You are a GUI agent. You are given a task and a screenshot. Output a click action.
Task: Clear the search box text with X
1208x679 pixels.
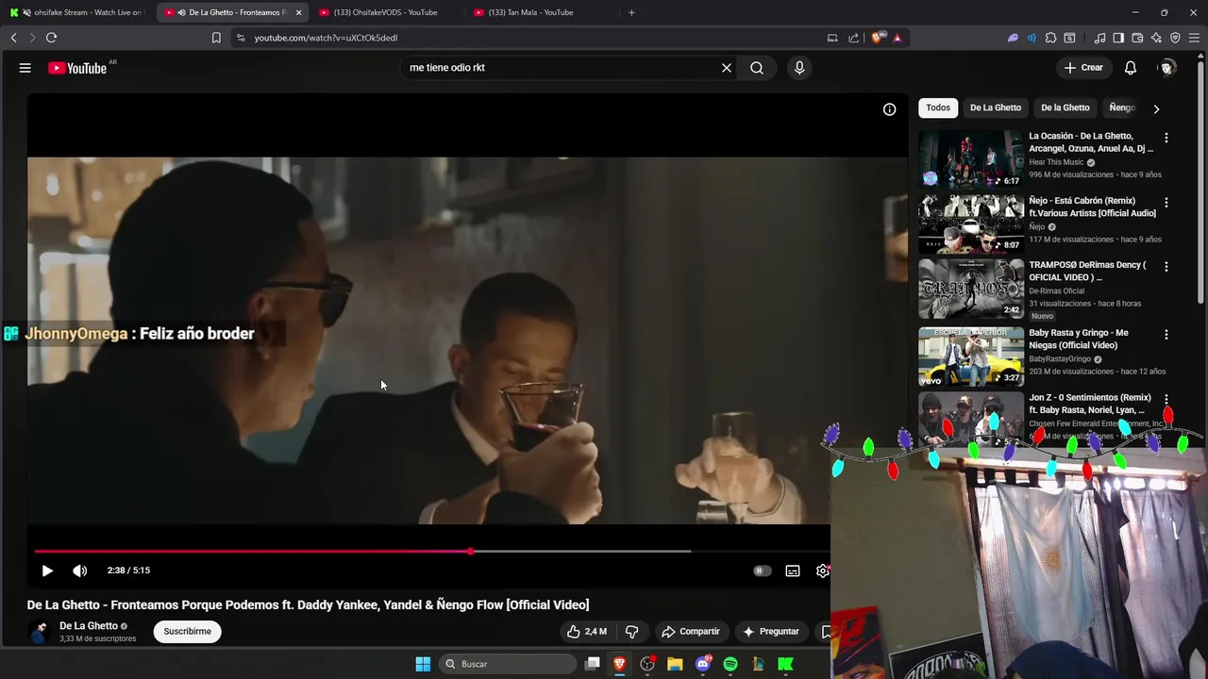727,68
